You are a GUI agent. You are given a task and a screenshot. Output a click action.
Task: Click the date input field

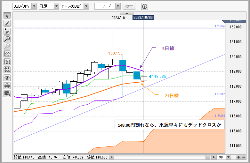105,6
